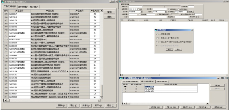Click 排序(O) button in left window
The image size is (229, 110).
(86, 105)
